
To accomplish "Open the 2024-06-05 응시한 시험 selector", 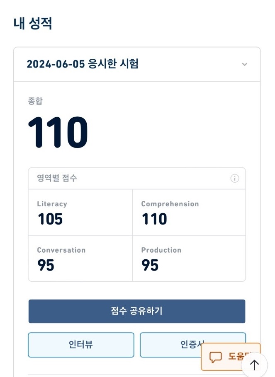I will click(x=83, y=64).
